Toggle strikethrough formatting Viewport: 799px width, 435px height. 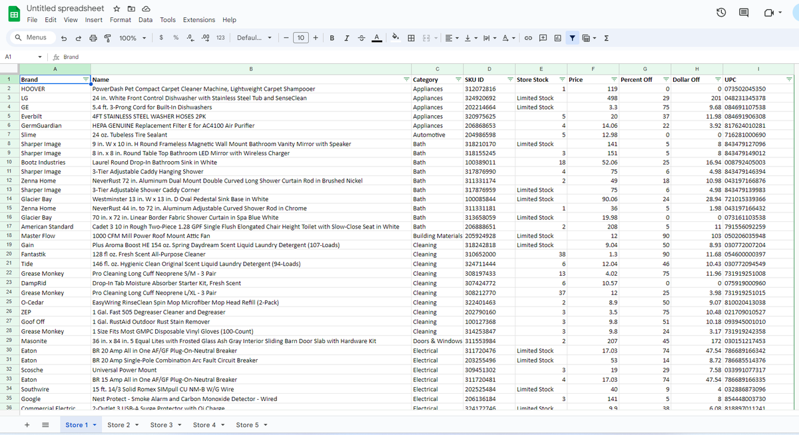pyautogui.click(x=362, y=38)
